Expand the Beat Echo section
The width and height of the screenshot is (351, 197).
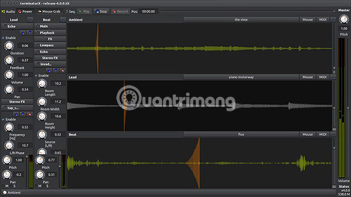pyautogui.click(x=50, y=52)
